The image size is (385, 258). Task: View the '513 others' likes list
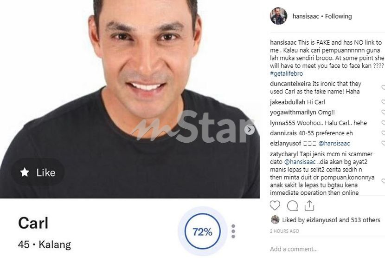tap(366, 220)
